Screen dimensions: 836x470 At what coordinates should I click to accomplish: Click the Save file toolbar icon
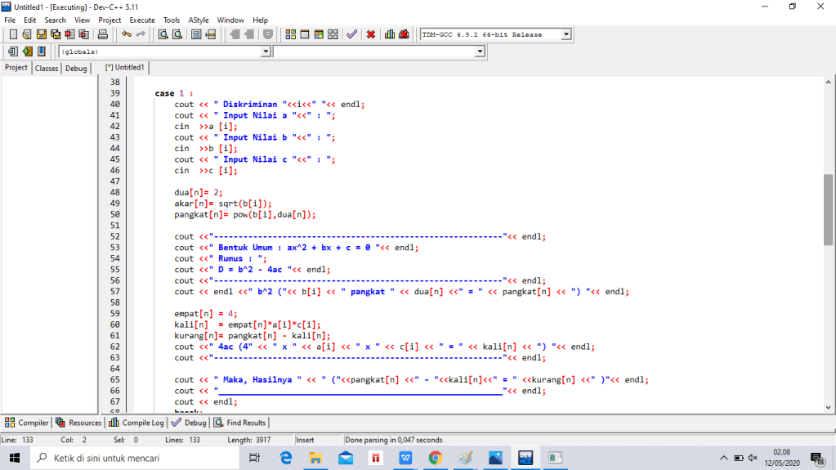click(42, 34)
